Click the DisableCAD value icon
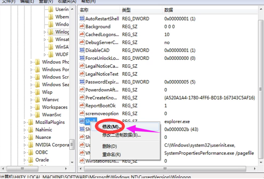Viewport: 264px width, 179px height. (82, 50)
